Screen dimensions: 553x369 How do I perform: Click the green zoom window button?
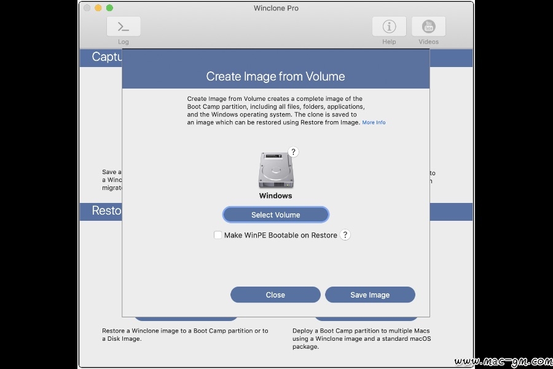110,8
